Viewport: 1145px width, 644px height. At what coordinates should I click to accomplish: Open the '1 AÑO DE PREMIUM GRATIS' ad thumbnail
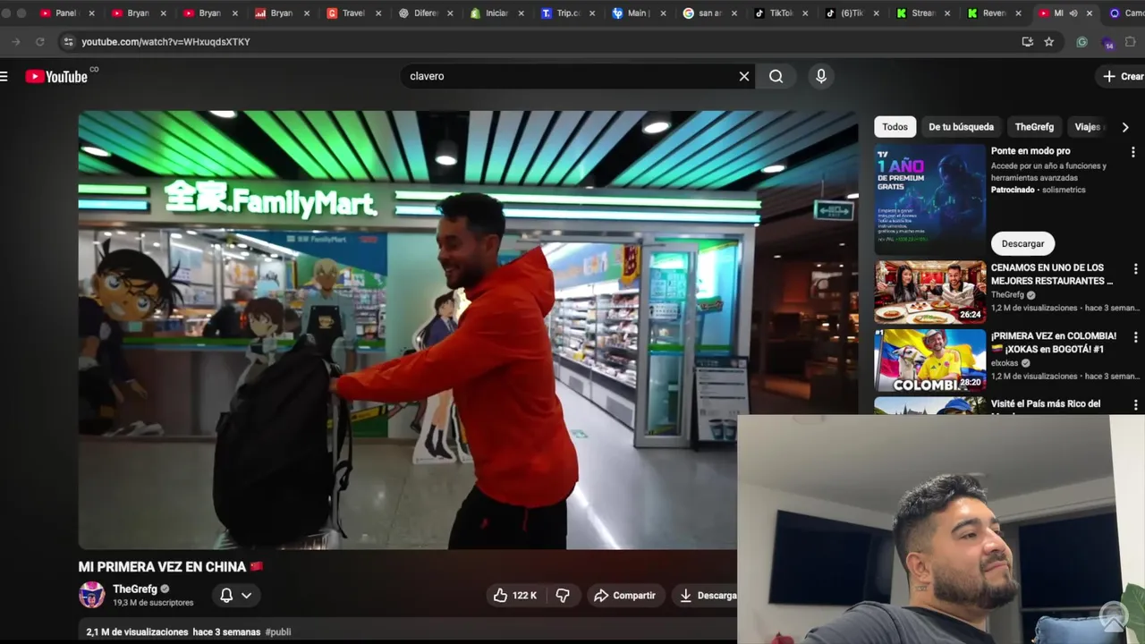(930, 199)
